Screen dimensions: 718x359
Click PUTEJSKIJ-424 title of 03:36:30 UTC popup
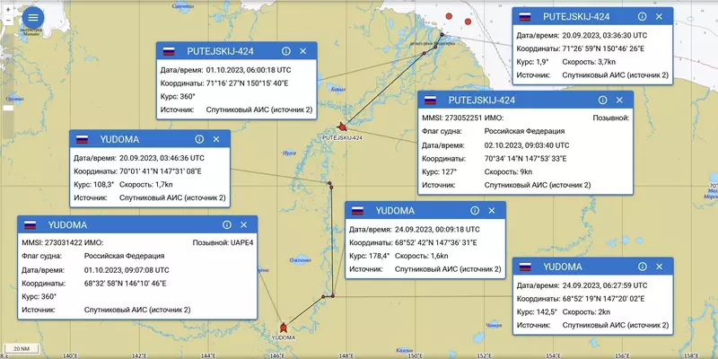click(576, 16)
